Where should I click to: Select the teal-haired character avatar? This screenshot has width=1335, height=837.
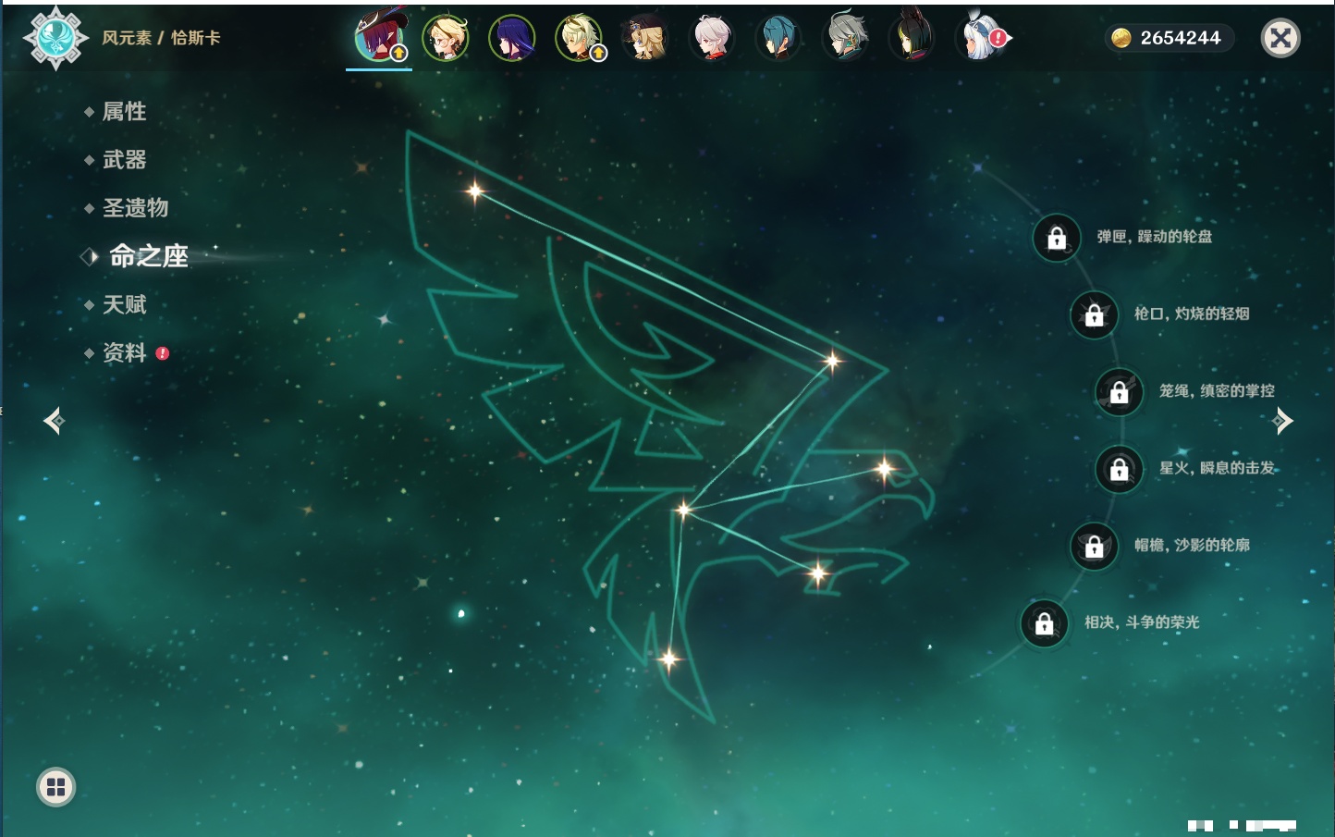point(778,38)
